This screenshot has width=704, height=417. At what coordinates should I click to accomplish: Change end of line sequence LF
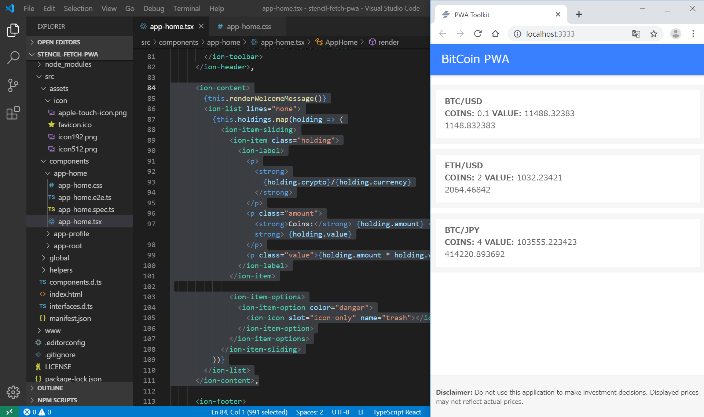pyautogui.click(x=361, y=412)
